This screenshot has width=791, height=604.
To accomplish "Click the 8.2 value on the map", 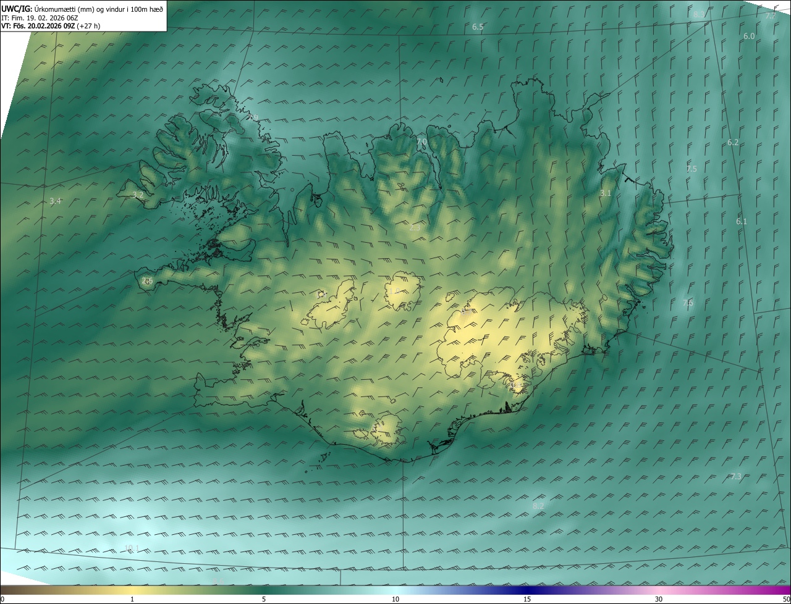I will (x=538, y=506).
